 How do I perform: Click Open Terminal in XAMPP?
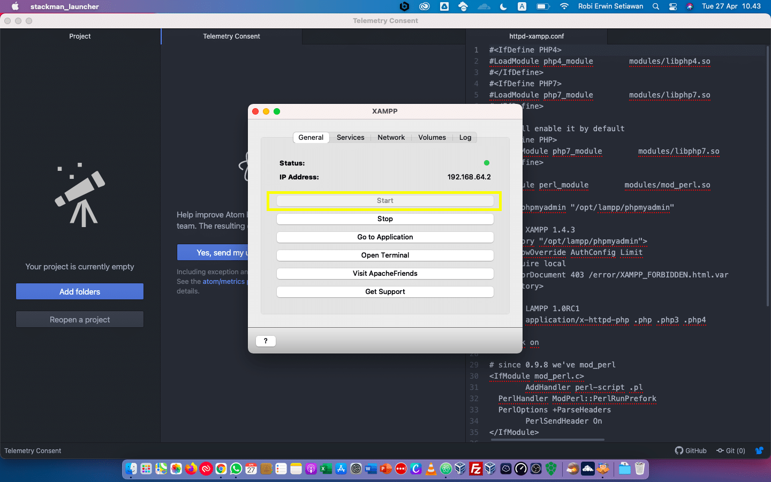click(x=385, y=255)
